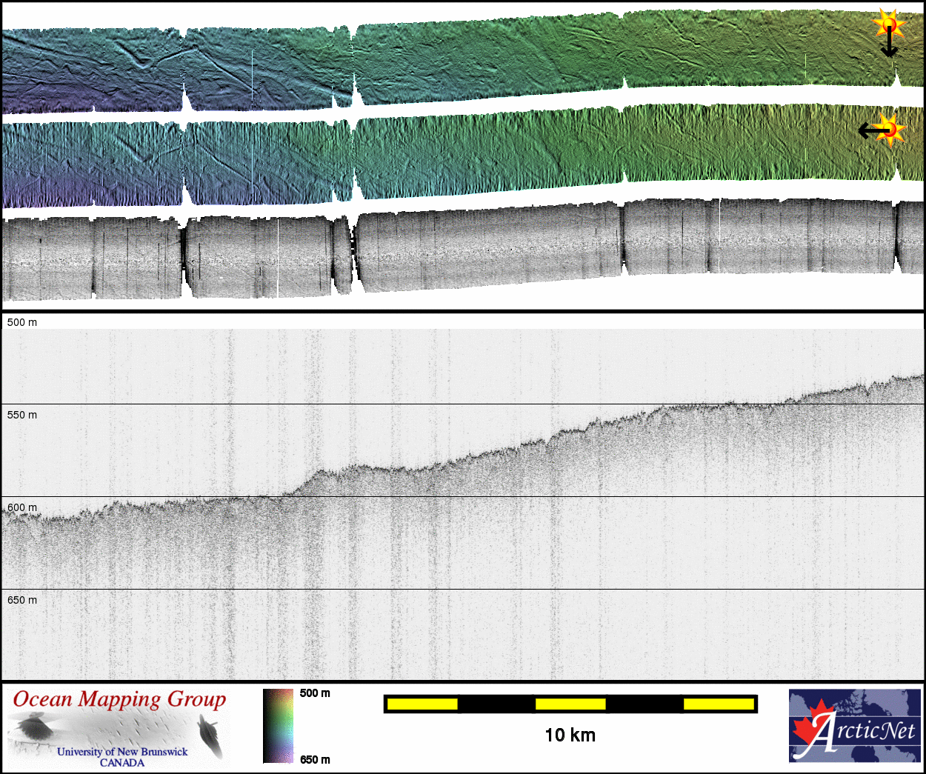This screenshot has width=926, height=774.
Task: Click the 600 m depth axis label
Action: (22, 507)
